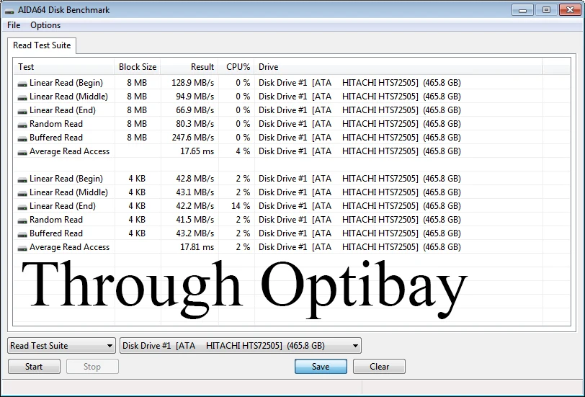Click the Start button
Image resolution: width=585 pixels, height=397 pixels.
pyautogui.click(x=34, y=367)
